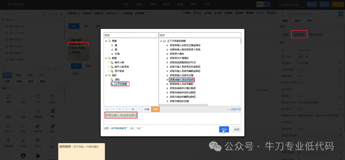Switch to the 页面 top tab

pos(125,4)
